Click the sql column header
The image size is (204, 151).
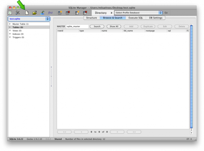177,31
